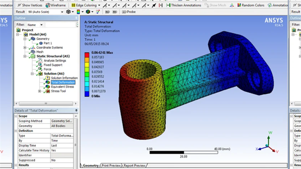Select the Stress Tool icon
The width and height of the screenshot is (301, 169).
point(48,91)
